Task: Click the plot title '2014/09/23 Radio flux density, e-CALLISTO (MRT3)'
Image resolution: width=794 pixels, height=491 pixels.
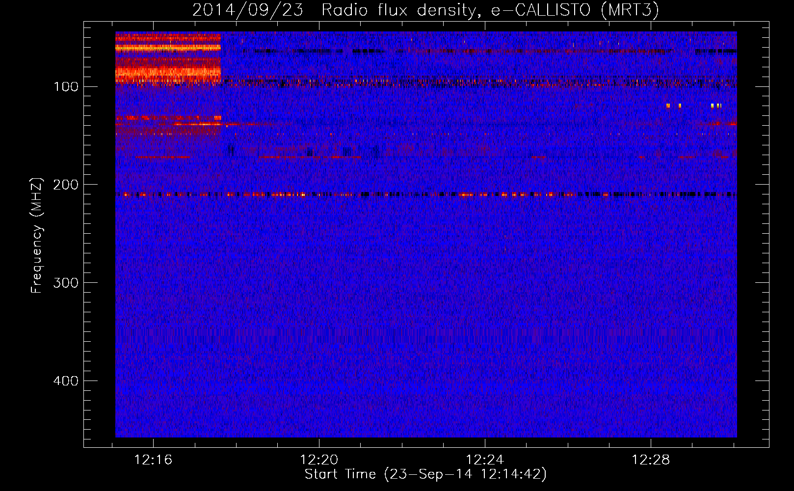Action: pyautogui.click(x=425, y=10)
